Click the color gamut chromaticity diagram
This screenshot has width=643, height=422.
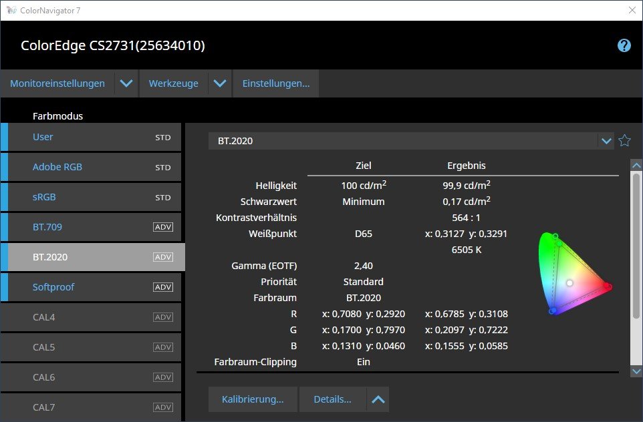coord(573,274)
